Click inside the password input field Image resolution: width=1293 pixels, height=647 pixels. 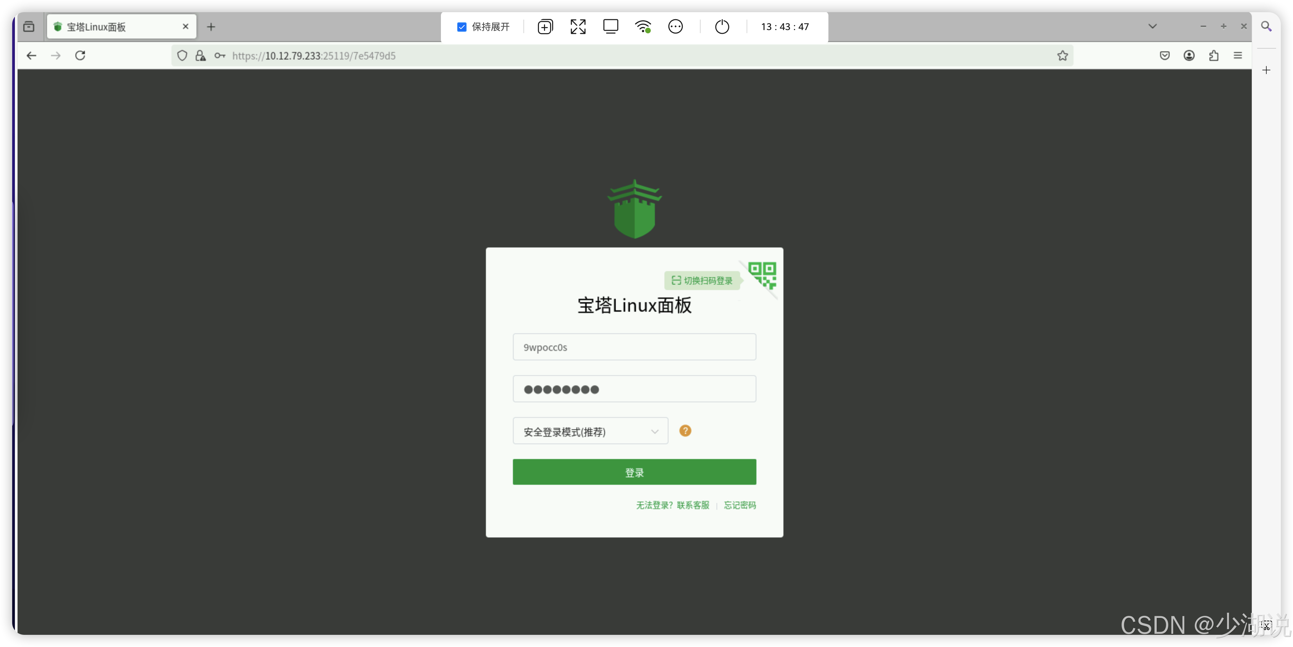pyautogui.click(x=634, y=389)
